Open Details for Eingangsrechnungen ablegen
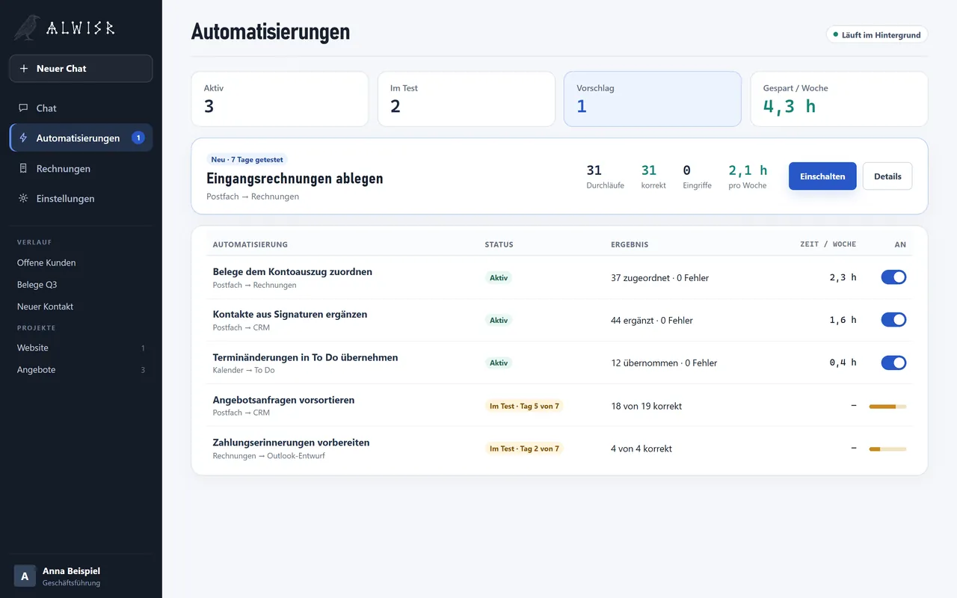 (x=887, y=176)
